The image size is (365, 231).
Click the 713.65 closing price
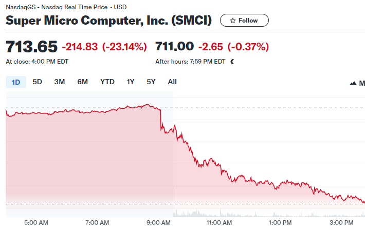pos(31,47)
